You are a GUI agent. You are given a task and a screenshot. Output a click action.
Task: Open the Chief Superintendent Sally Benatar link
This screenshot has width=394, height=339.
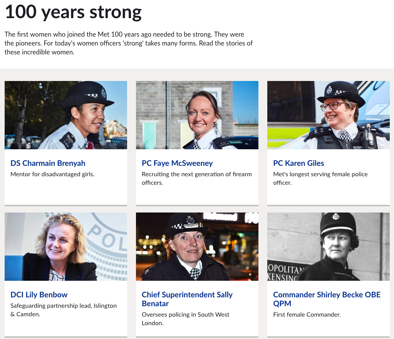click(187, 299)
